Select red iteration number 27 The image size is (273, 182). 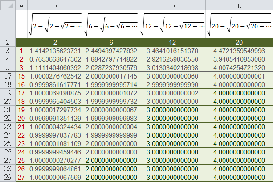click(21, 178)
